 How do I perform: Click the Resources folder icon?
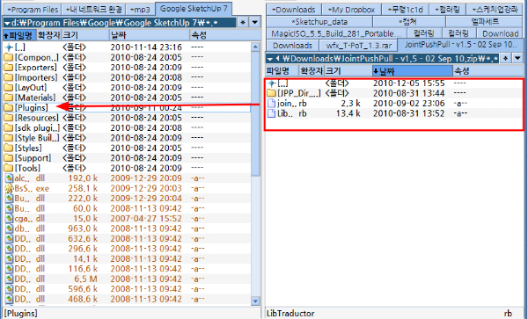tap(9, 118)
